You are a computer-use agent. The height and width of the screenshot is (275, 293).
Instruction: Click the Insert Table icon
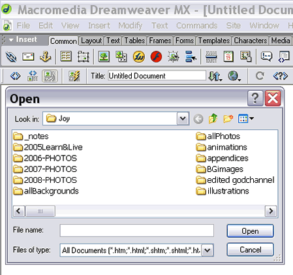[x=66, y=57]
